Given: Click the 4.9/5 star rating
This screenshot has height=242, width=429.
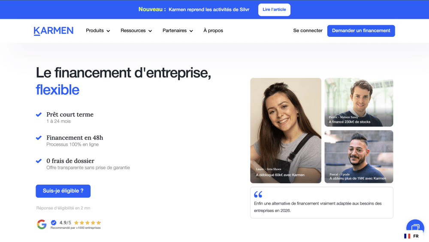Looking at the screenshot, I should [80, 223].
